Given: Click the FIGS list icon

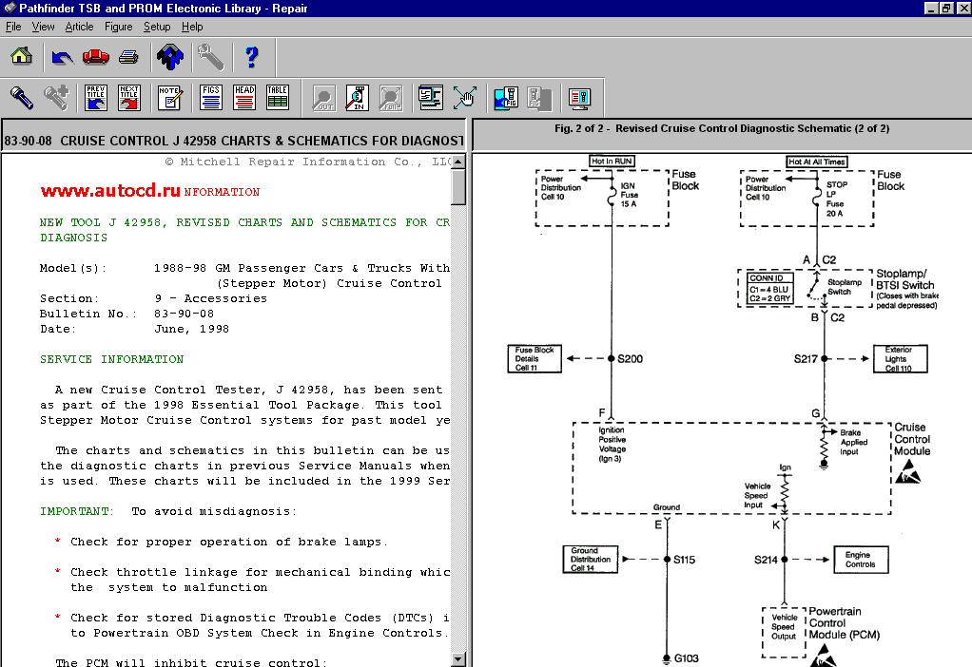Looking at the screenshot, I should pos(211,97).
